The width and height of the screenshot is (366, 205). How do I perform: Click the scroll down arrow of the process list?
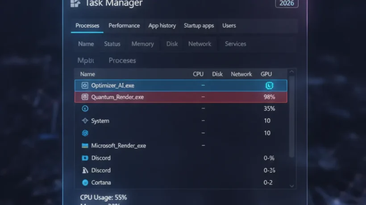click(x=292, y=186)
